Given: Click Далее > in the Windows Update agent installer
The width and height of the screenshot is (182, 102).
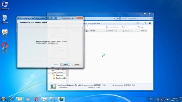Looking at the screenshot, I should click(65, 65).
